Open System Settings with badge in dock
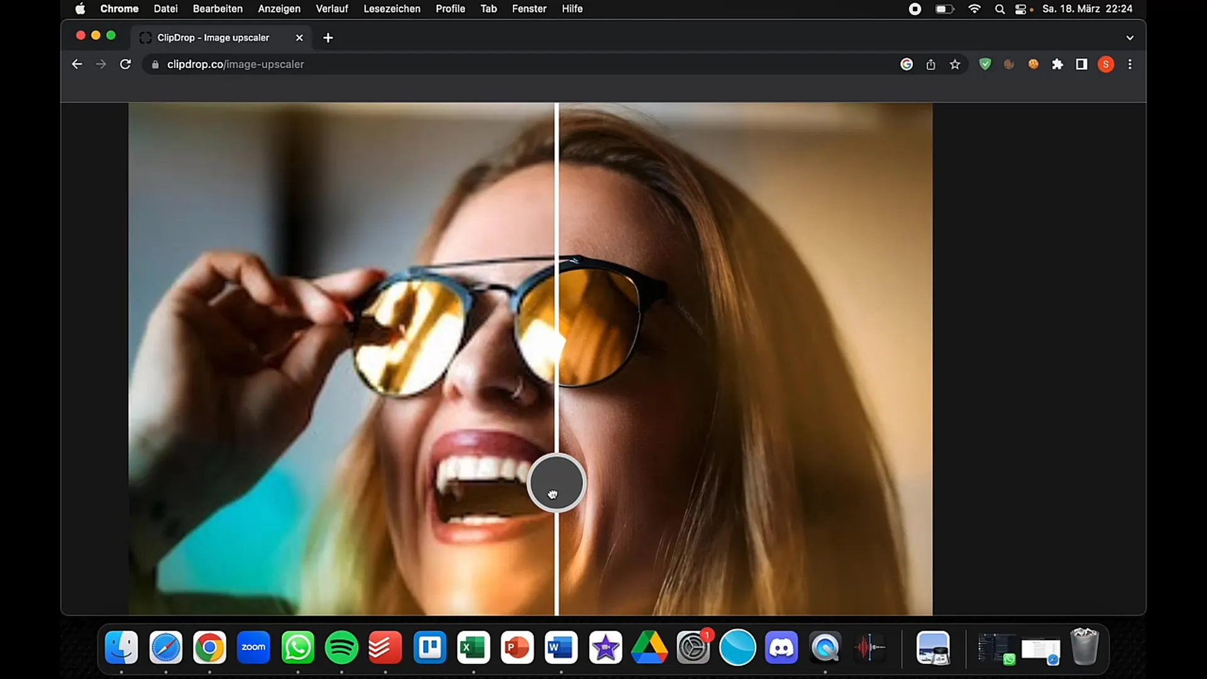This screenshot has width=1207, height=679. [x=693, y=648]
